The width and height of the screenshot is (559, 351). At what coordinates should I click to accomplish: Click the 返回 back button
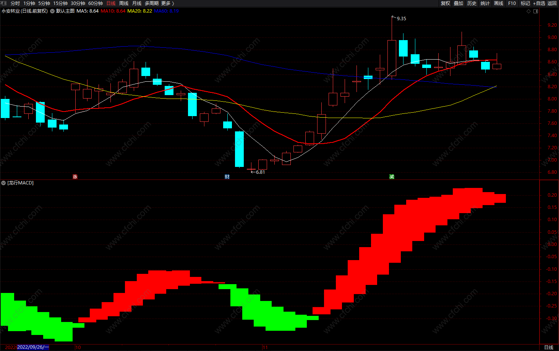pos(552,3)
